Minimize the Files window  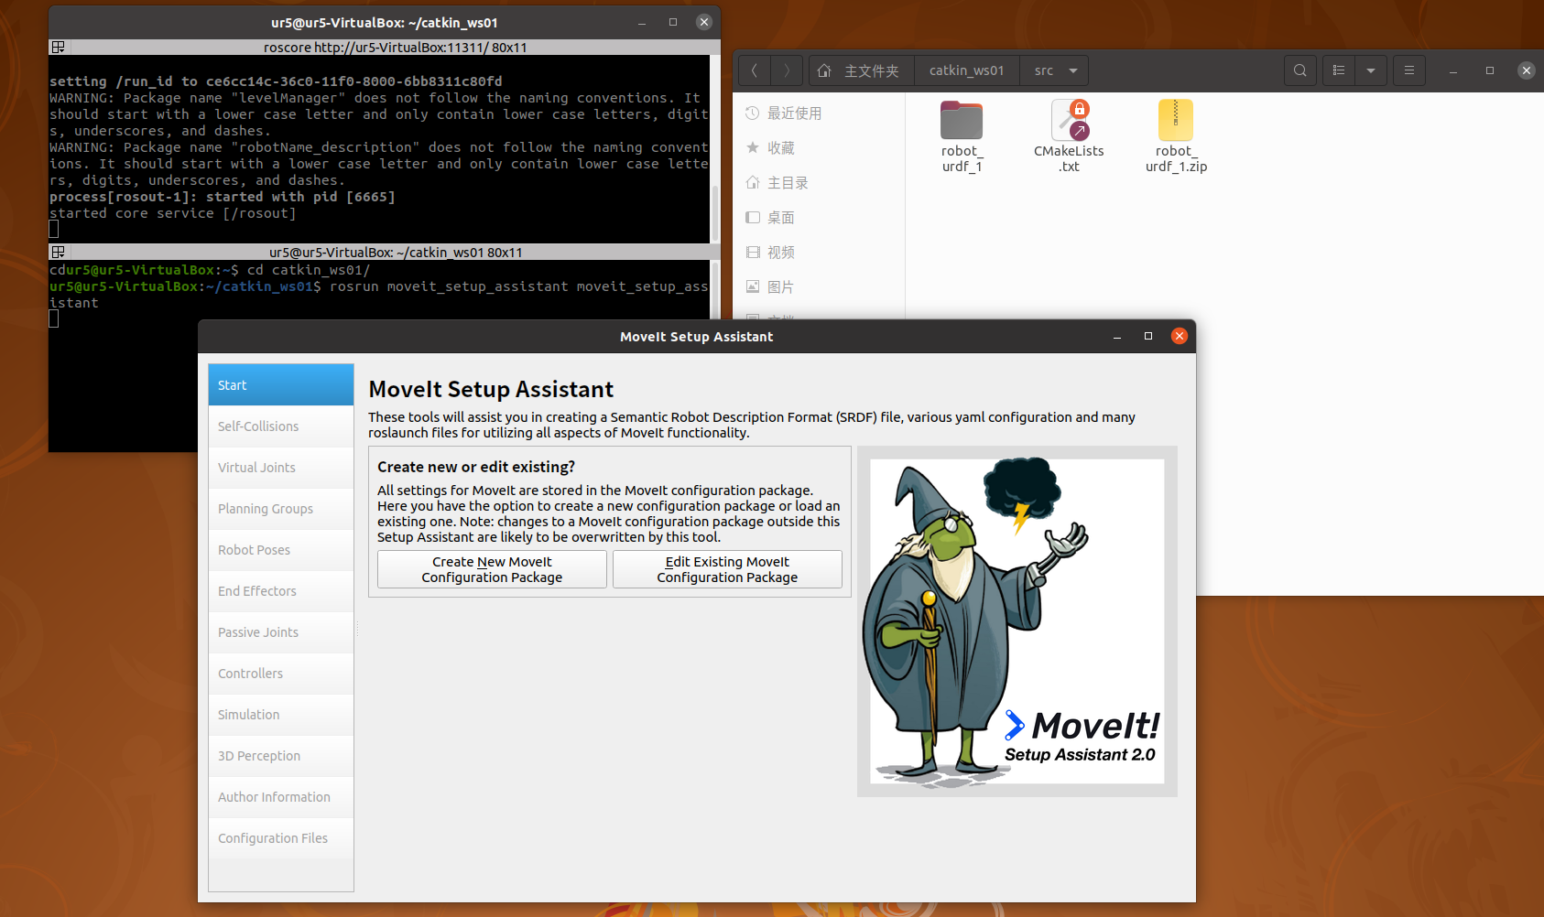[x=1453, y=70]
